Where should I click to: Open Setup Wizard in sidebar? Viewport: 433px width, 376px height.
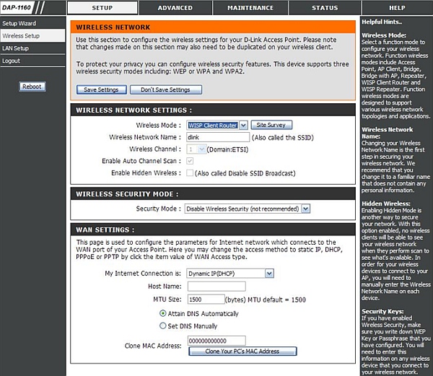tap(18, 23)
